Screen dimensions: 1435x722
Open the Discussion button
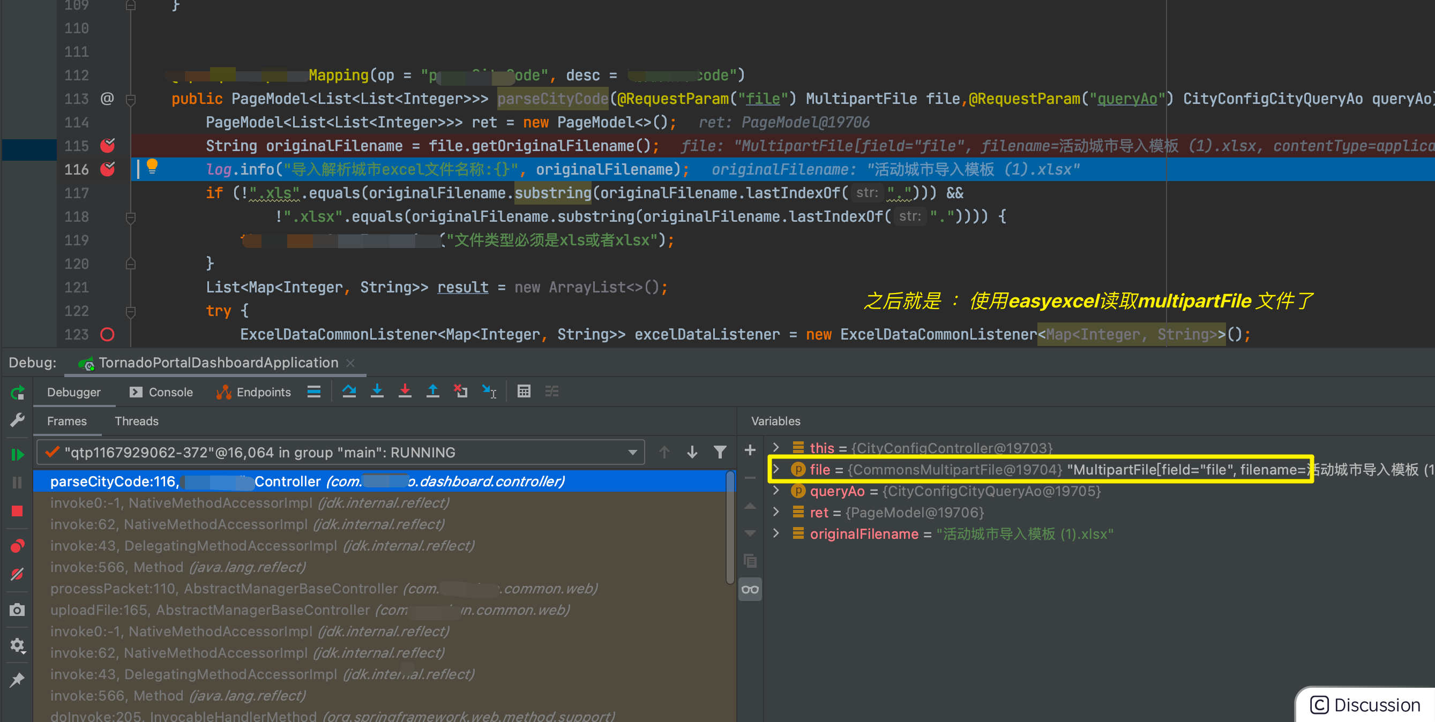click(x=1365, y=705)
